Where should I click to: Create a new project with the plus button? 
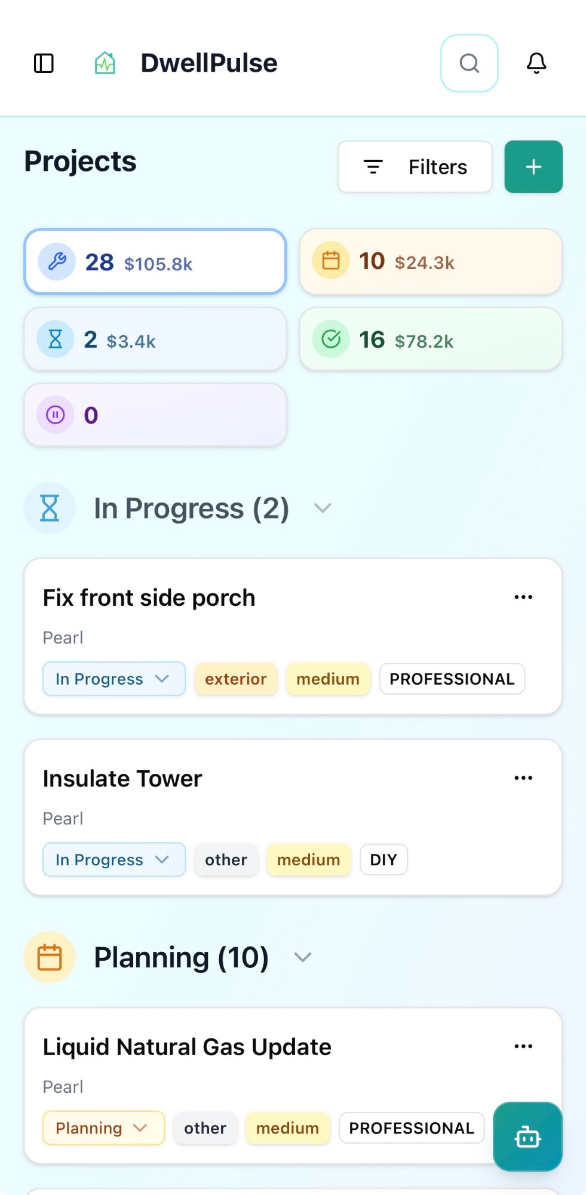[532, 167]
